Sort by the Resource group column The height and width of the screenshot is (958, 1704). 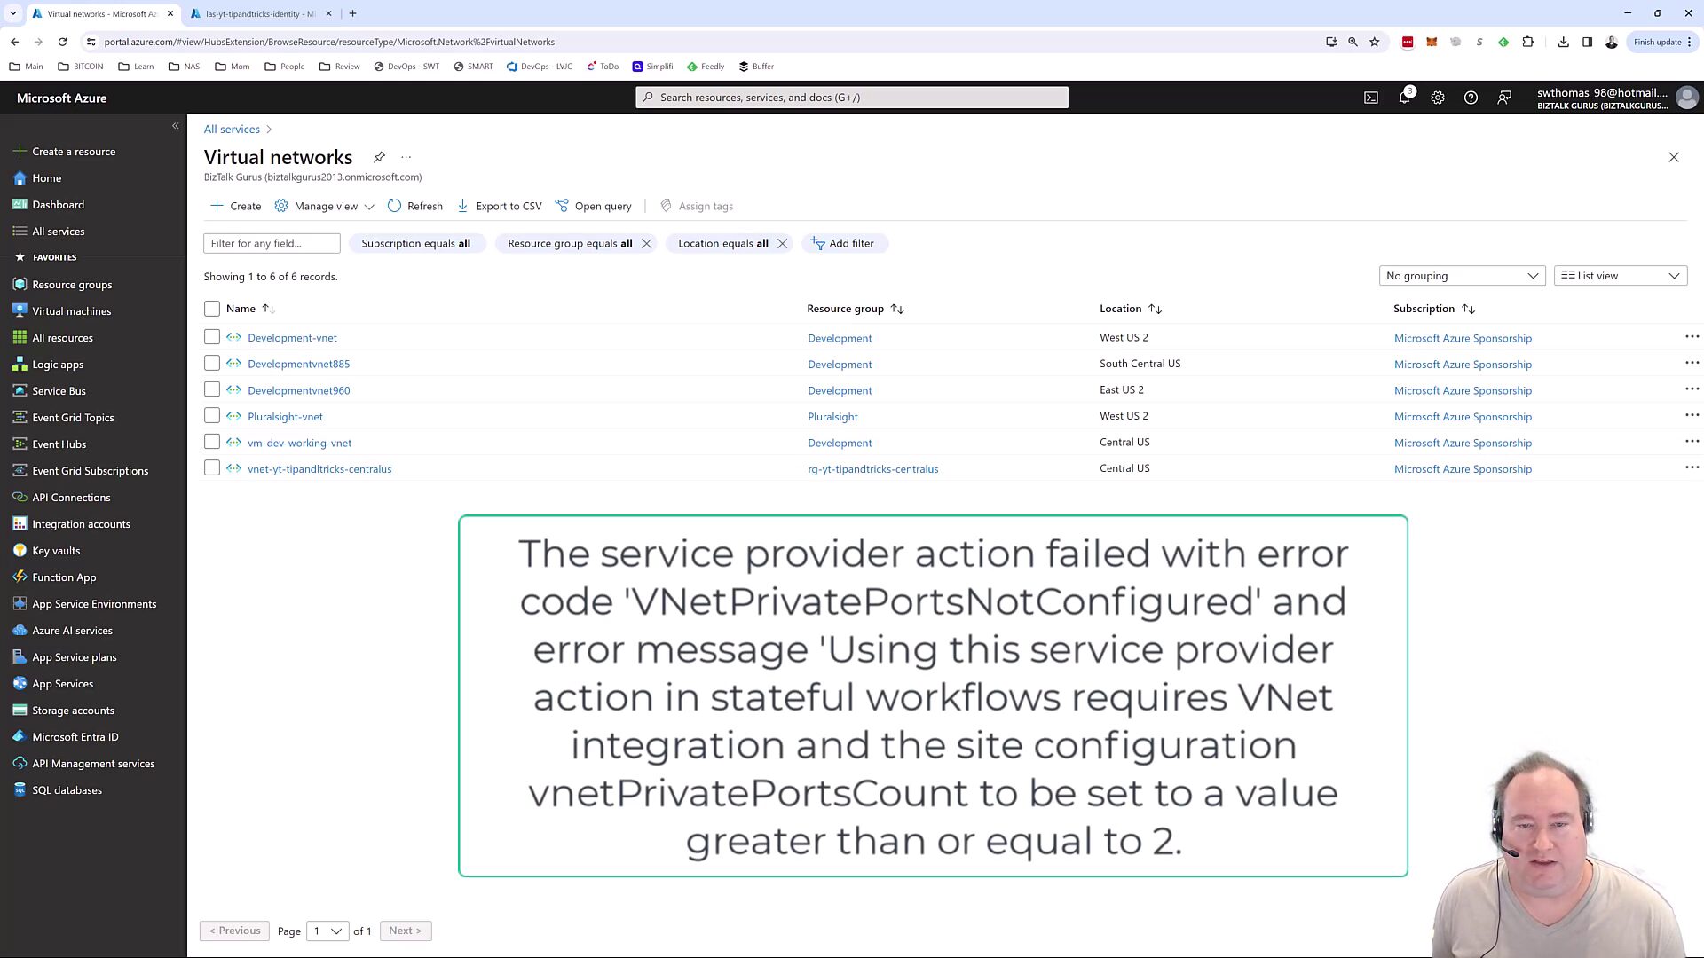point(856,309)
